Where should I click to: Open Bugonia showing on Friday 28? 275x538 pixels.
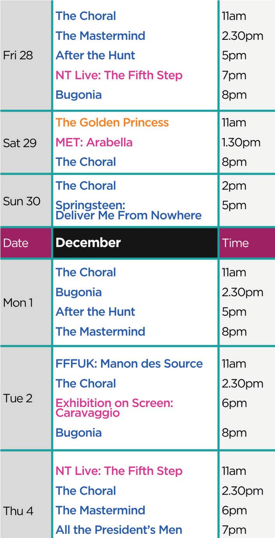pos(79,95)
